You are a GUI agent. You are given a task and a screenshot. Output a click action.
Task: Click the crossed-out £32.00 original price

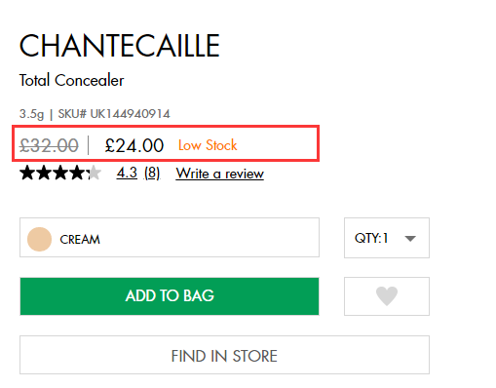point(49,145)
